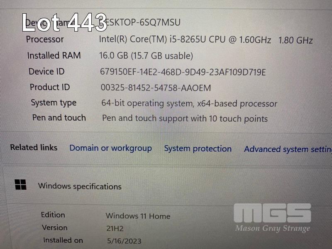332x249 pixels.
Task: Click the Device ID value starting 679150EF
Action: (x=183, y=72)
